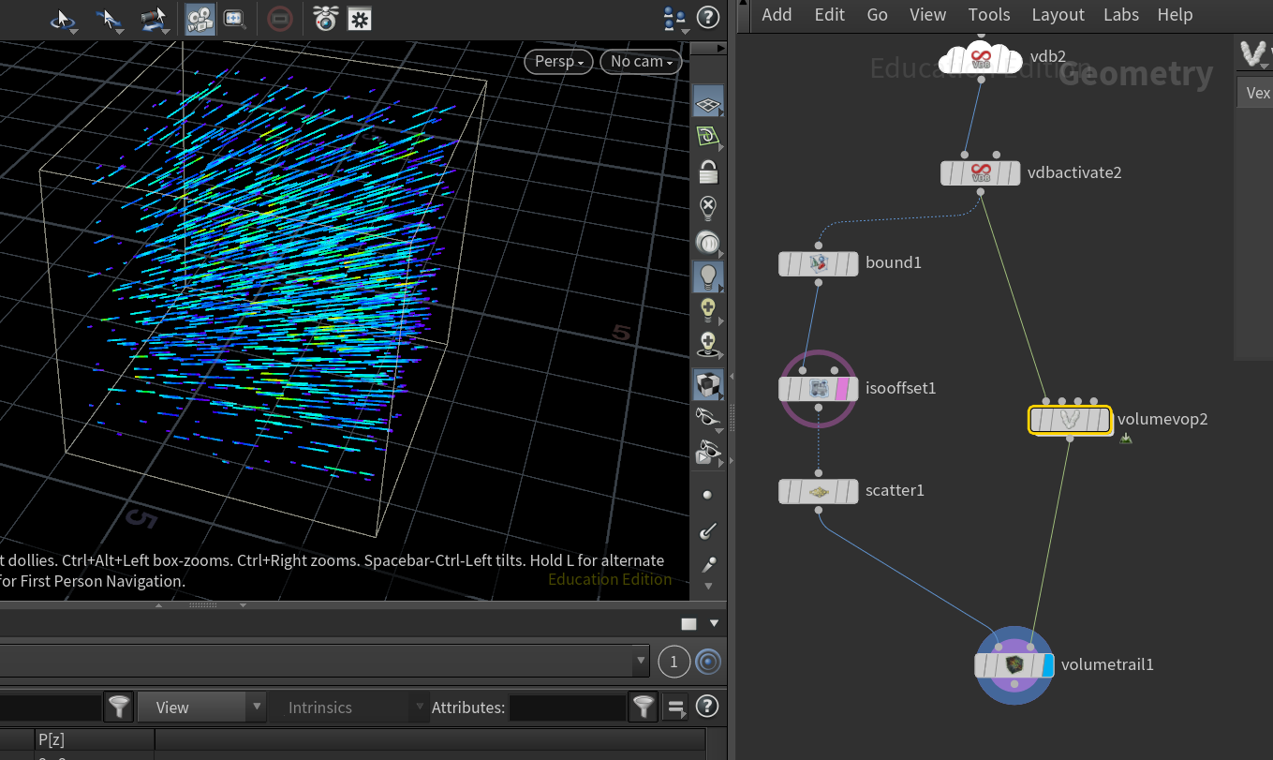Open the sunglasses visualizer menu
Viewport: 1273px width, 760px height.
(x=708, y=418)
